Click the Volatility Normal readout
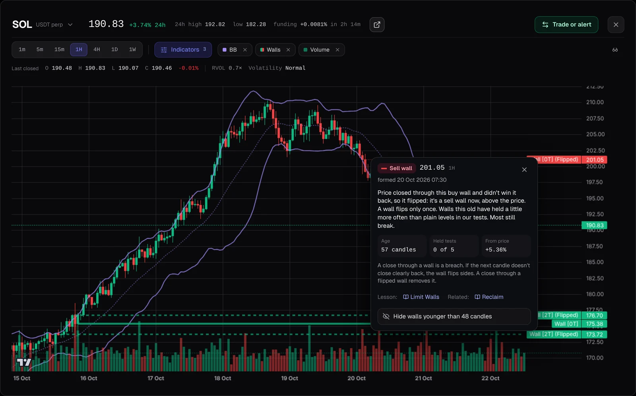The width and height of the screenshot is (636, 396). pos(277,68)
